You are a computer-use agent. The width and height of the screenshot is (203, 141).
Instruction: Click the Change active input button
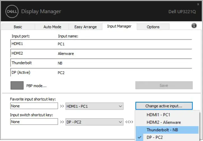(x=164, y=106)
